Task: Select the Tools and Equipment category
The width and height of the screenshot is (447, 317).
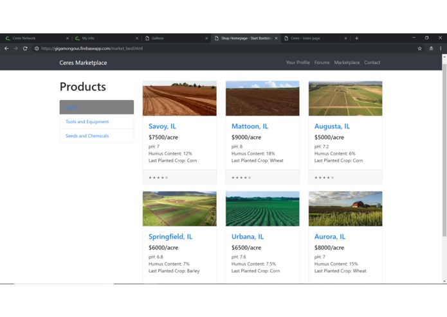Action: coord(96,122)
